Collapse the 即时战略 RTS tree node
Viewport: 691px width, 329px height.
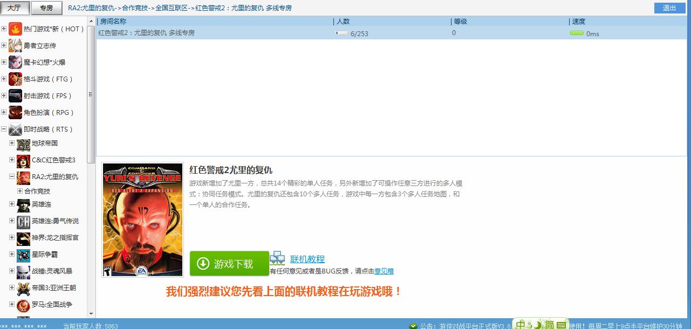tap(4, 129)
